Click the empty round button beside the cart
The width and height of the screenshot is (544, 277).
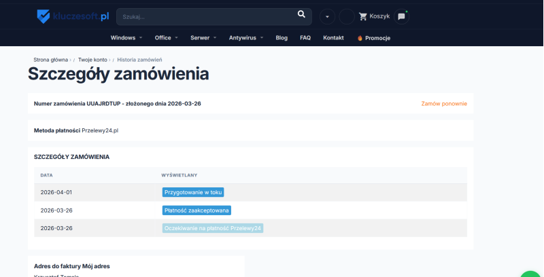(347, 16)
